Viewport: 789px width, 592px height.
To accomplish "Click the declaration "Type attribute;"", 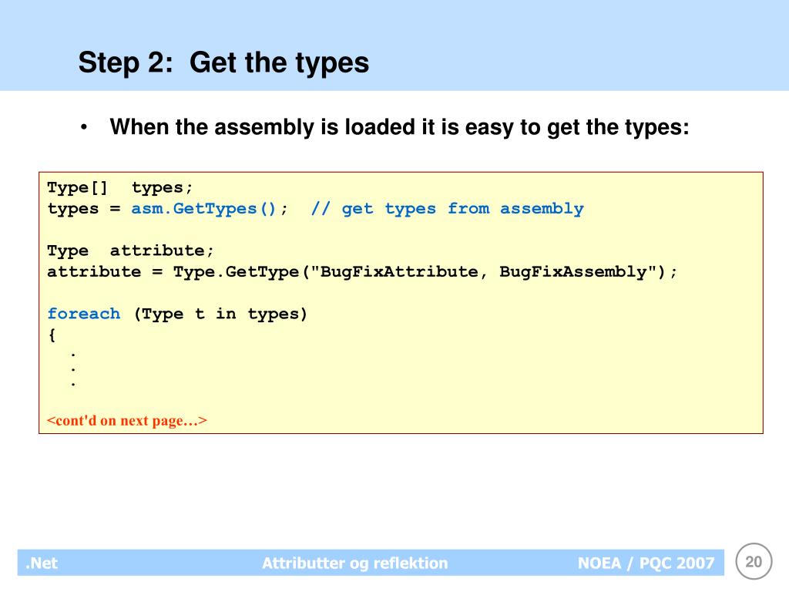I will tap(130, 251).
